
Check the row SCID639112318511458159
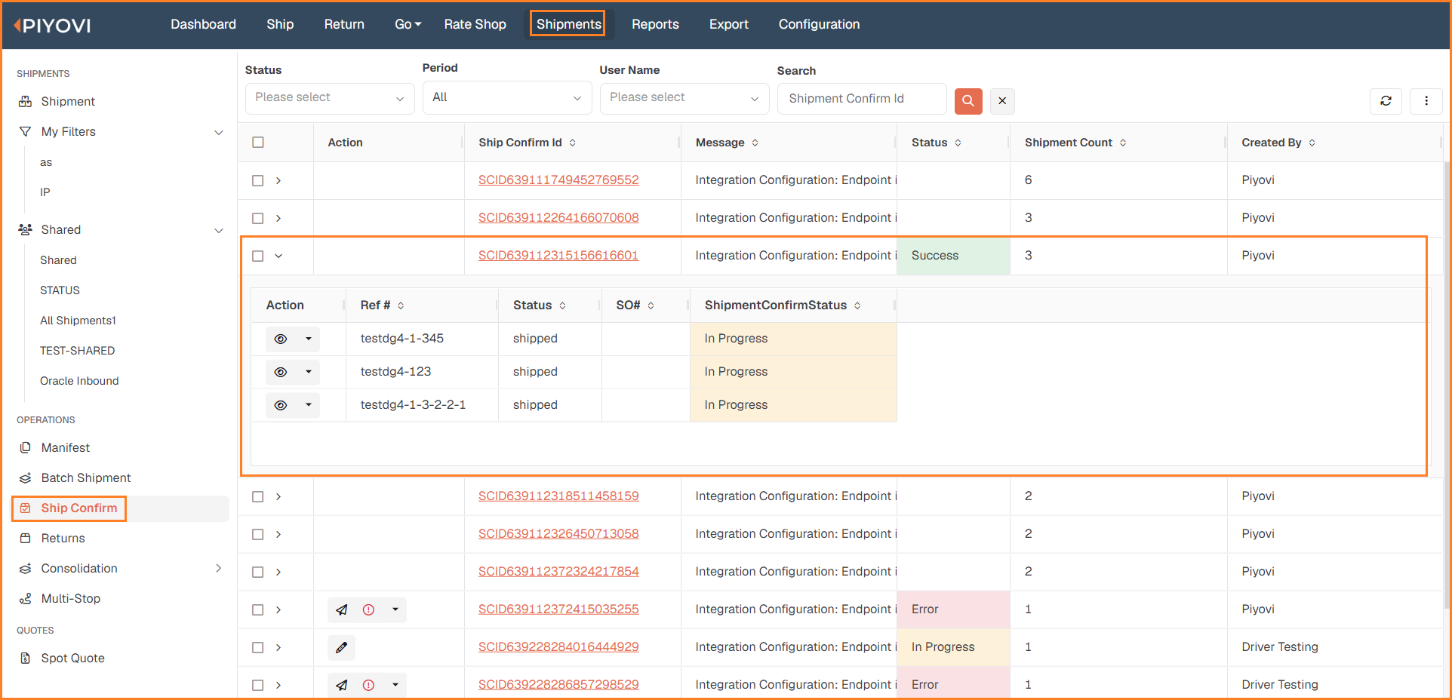(258, 496)
